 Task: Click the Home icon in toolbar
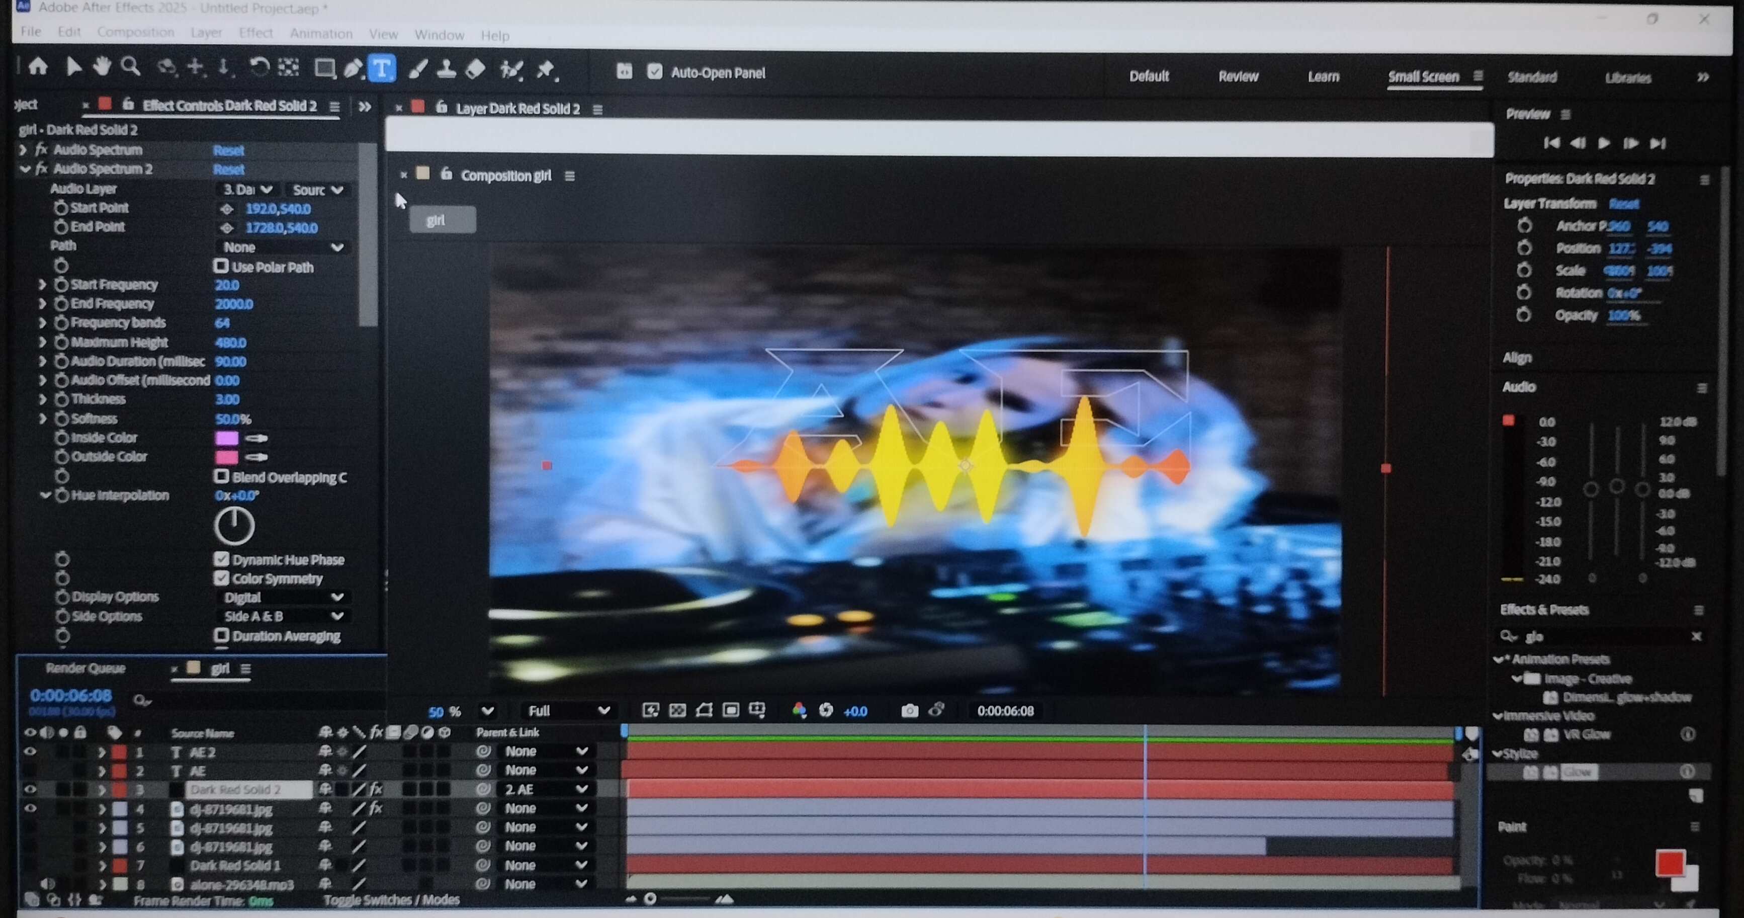point(38,66)
